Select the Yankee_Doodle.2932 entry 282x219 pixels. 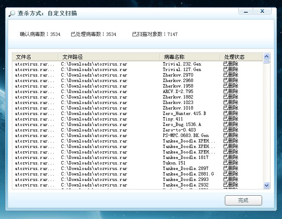pyautogui.click(x=138, y=185)
